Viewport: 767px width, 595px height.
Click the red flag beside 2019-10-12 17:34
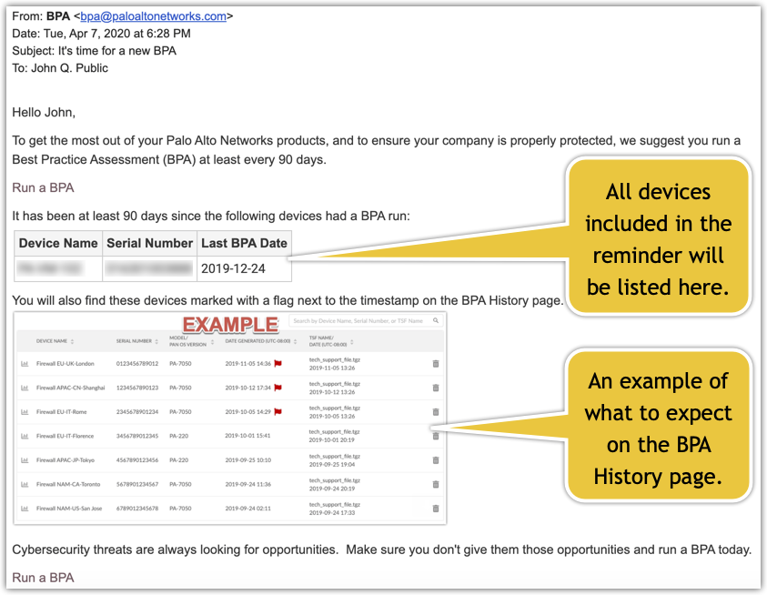278,388
